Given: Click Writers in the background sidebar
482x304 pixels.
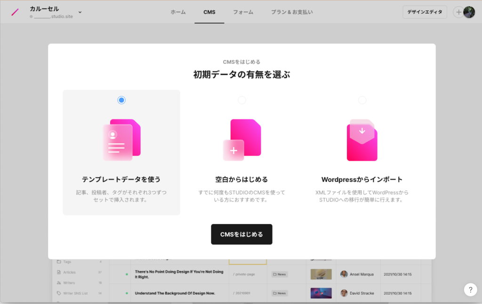Looking at the screenshot, I should [69, 283].
